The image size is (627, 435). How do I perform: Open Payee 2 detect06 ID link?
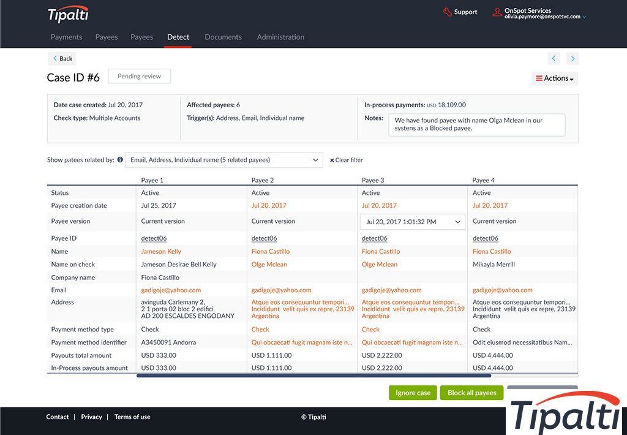pyautogui.click(x=264, y=238)
